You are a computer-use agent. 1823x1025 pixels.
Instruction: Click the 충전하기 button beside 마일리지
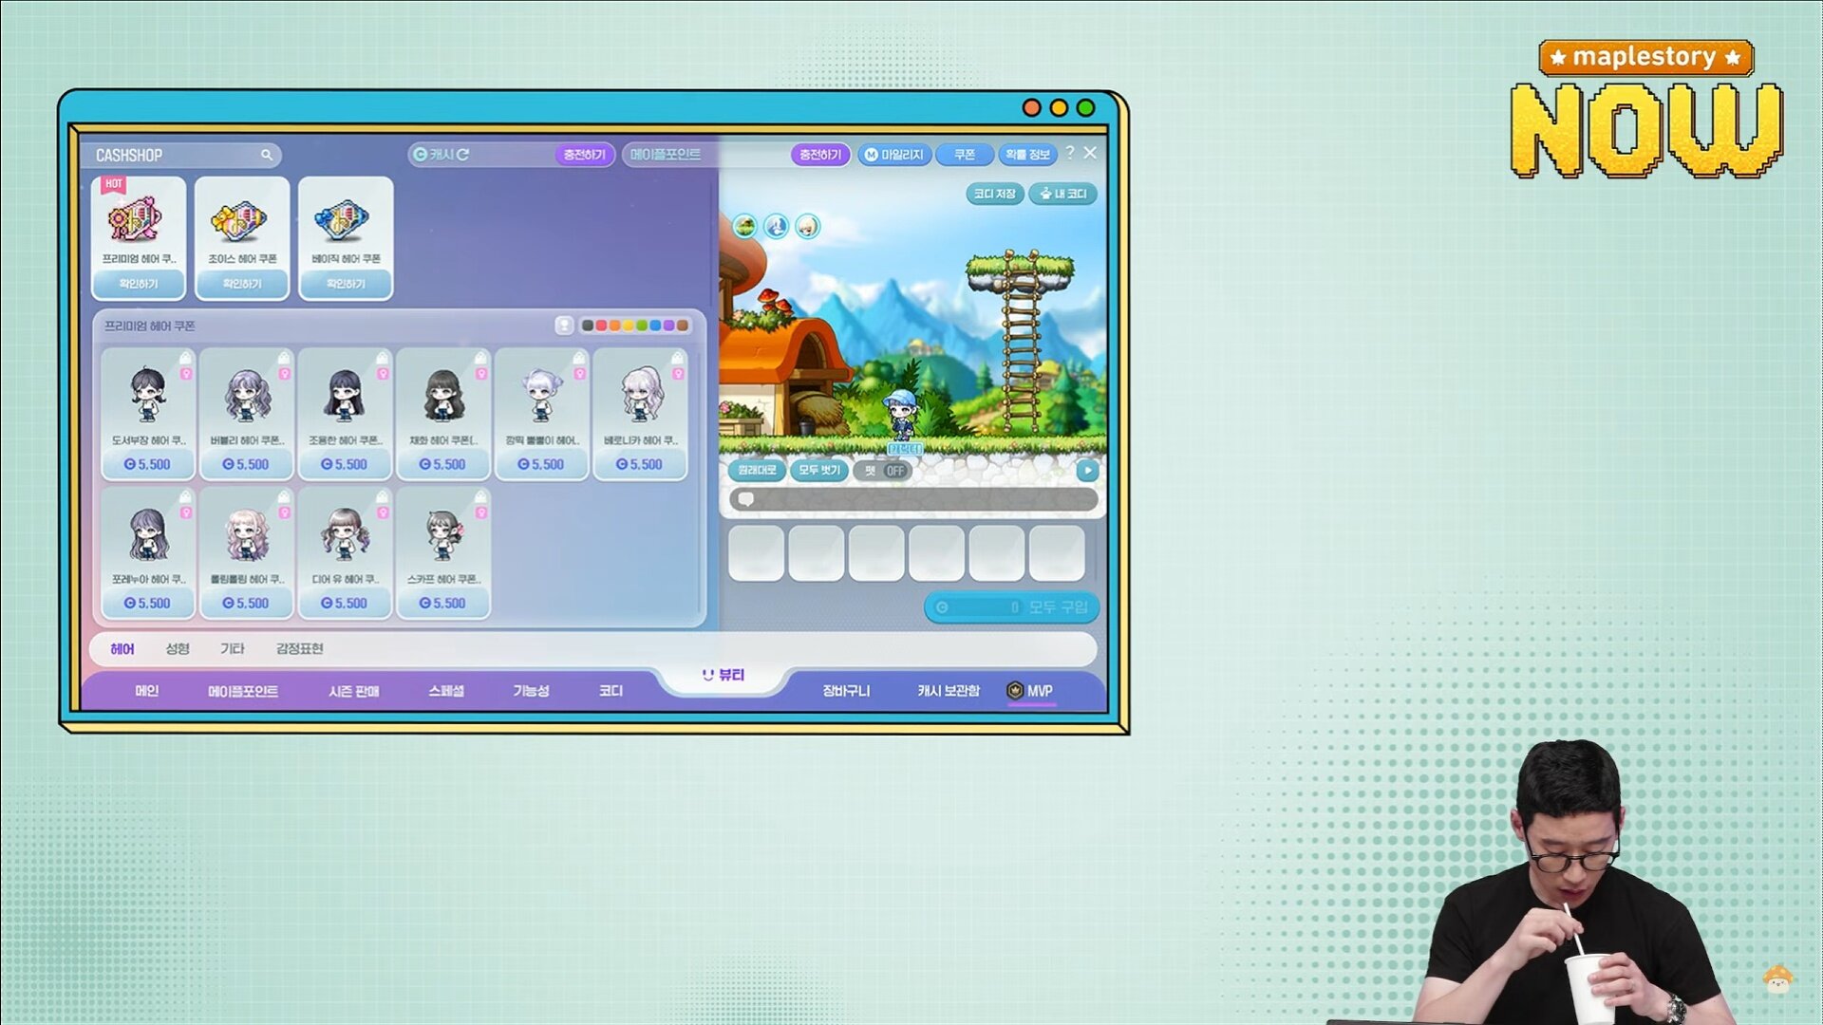(820, 154)
